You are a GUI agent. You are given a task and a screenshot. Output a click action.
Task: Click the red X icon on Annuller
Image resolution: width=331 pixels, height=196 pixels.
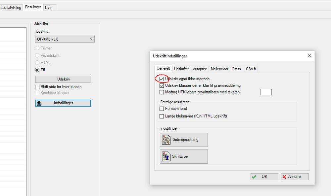(284, 177)
